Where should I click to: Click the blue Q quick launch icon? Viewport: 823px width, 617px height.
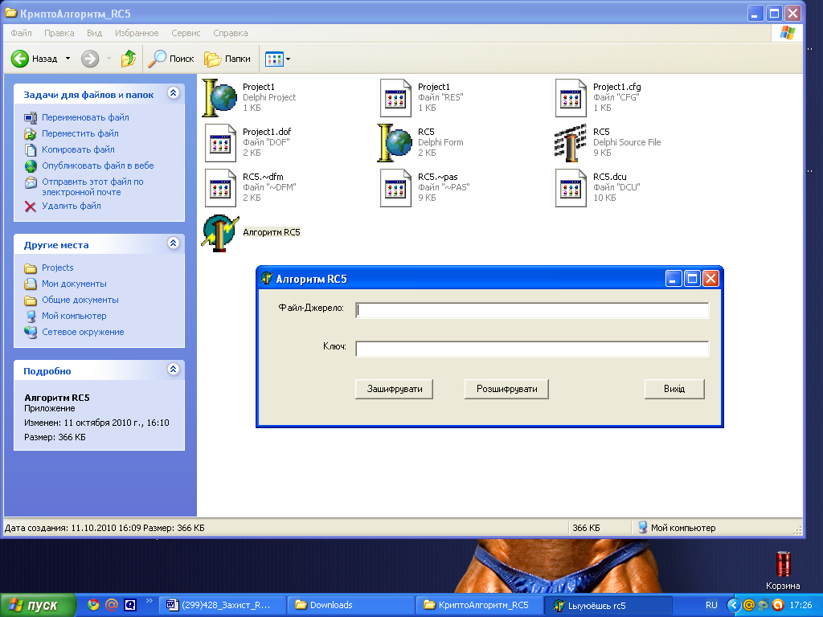(129, 605)
